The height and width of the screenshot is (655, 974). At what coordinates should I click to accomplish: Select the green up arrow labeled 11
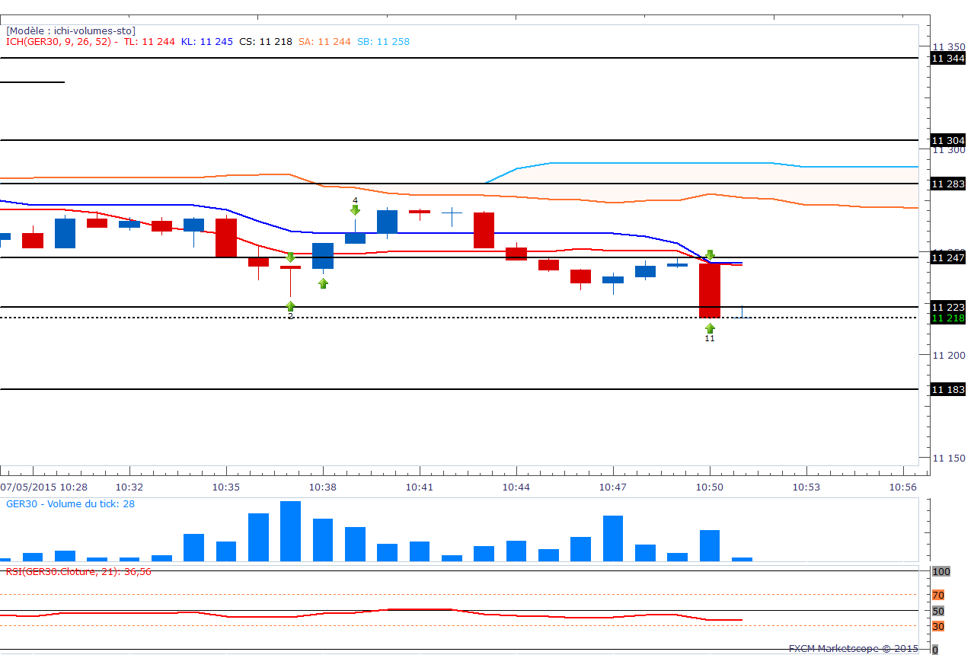click(x=710, y=328)
